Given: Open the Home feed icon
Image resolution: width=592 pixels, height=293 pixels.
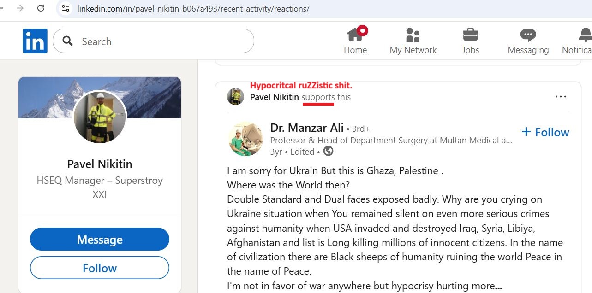Looking at the screenshot, I should (356, 35).
